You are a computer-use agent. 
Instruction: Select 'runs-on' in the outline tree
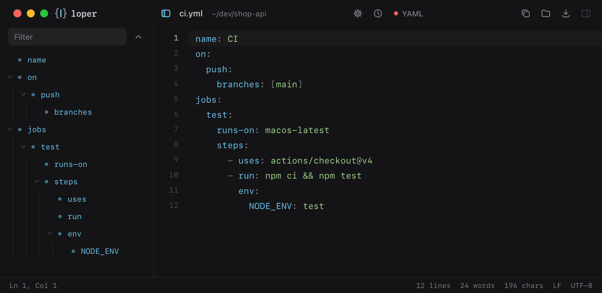click(x=71, y=165)
